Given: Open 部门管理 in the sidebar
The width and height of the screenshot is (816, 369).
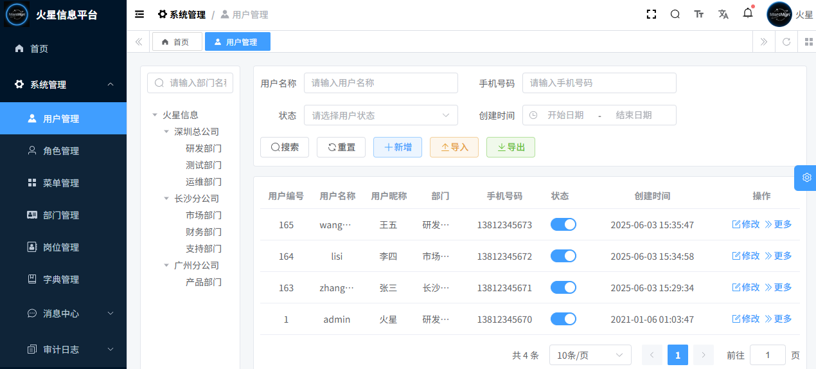Looking at the screenshot, I should pos(63,215).
